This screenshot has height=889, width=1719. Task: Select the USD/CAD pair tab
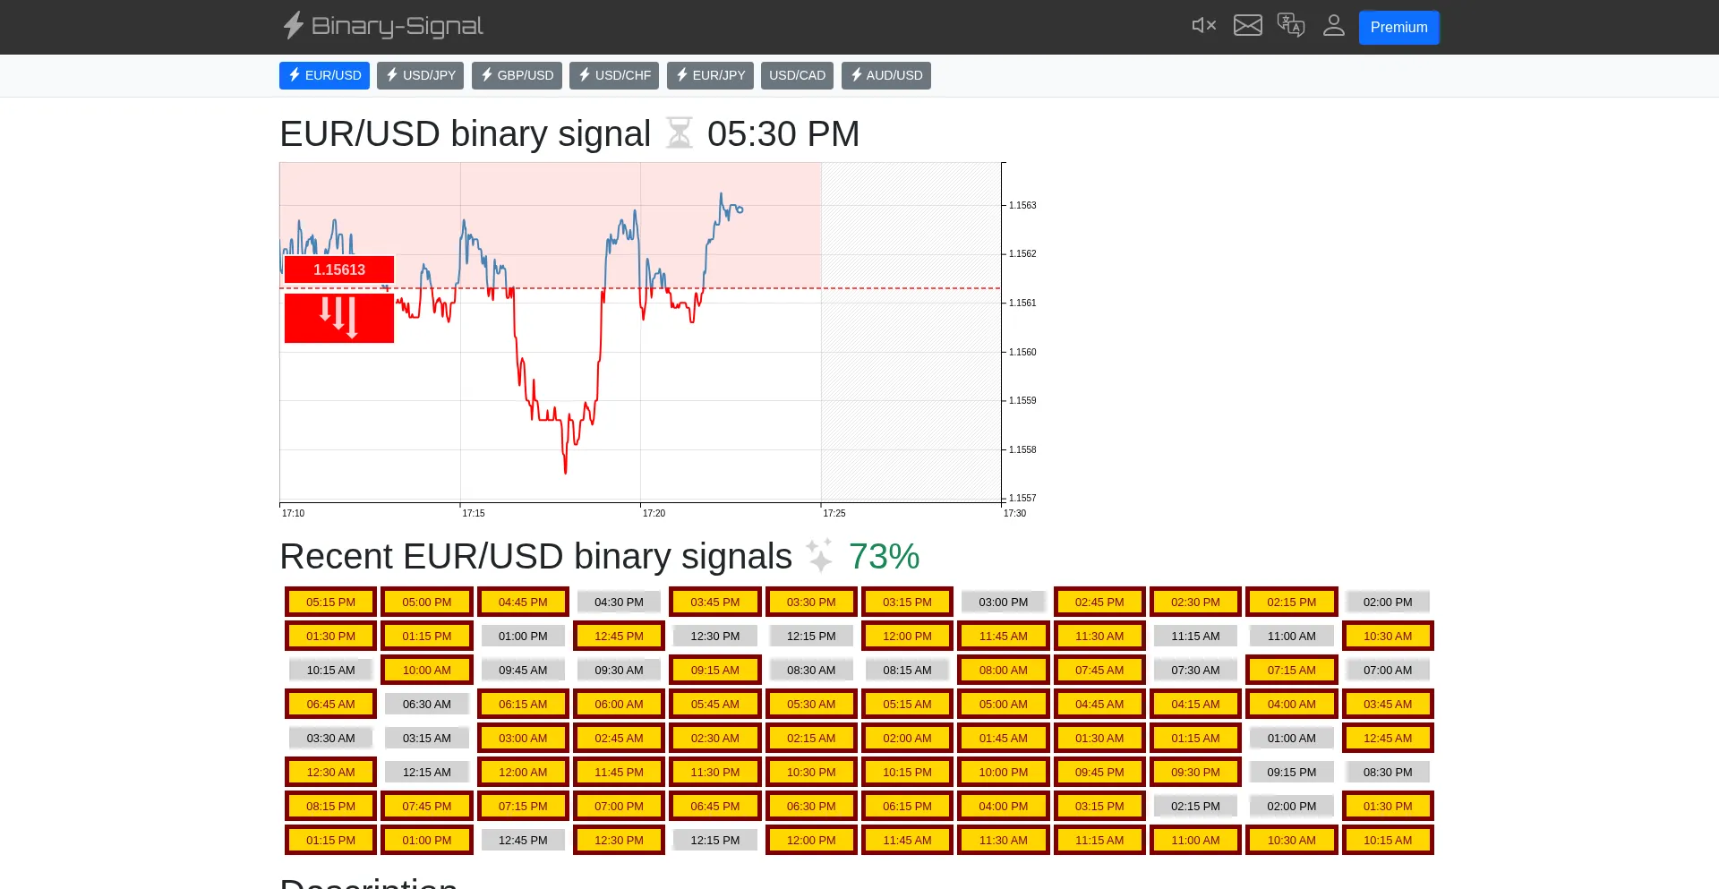797,75
